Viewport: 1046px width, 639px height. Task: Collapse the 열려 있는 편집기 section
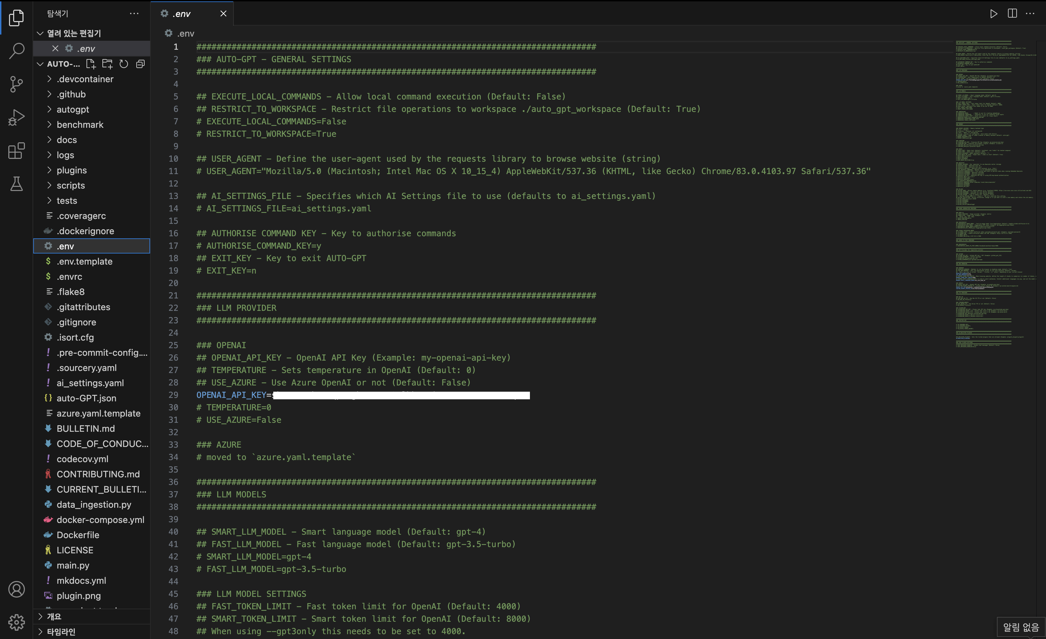point(74,33)
